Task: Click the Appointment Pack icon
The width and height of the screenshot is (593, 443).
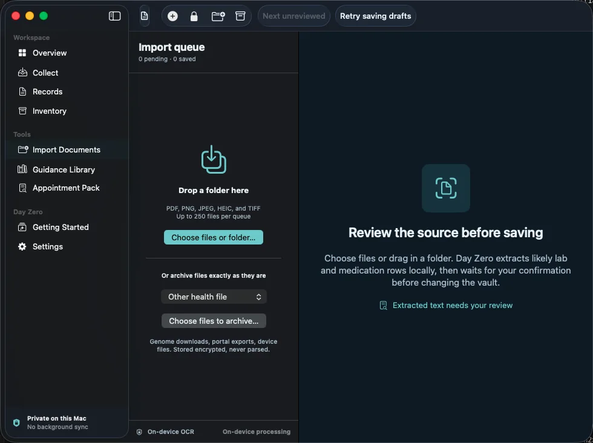Action: coord(23,188)
